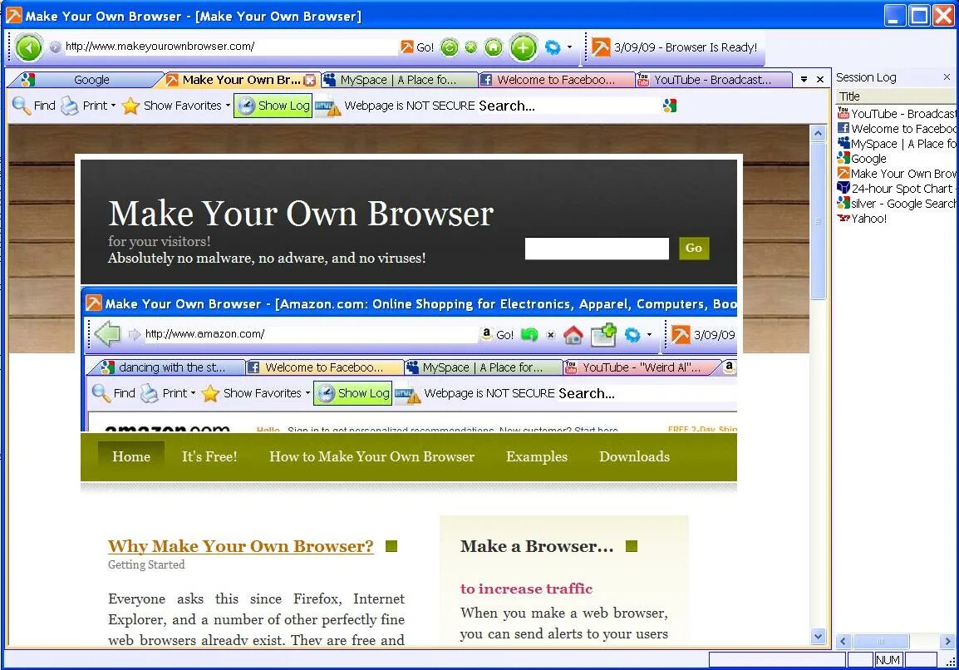Click the green Home icon

tap(494, 47)
